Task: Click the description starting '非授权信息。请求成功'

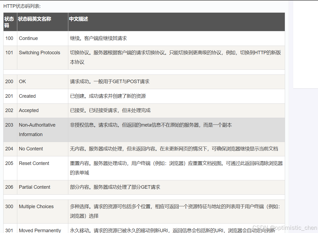Action: click(x=177, y=130)
